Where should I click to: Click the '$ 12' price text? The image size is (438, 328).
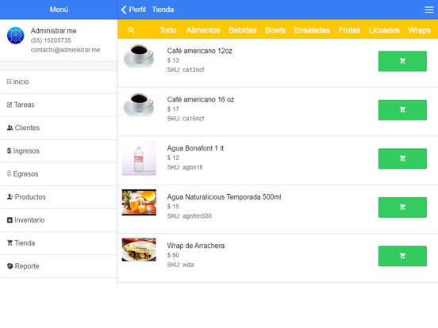[x=173, y=158]
